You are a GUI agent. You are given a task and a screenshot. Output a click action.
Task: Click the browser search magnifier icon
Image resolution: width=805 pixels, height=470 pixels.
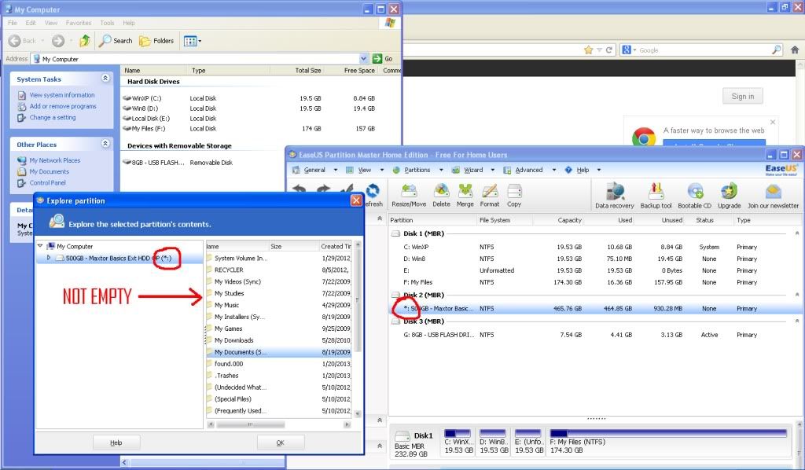tap(776, 50)
